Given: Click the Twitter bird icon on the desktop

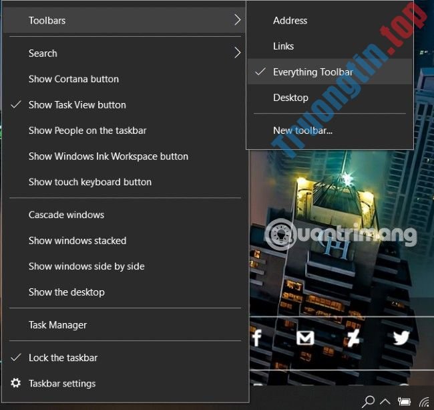Looking at the screenshot, I should 401,338.
